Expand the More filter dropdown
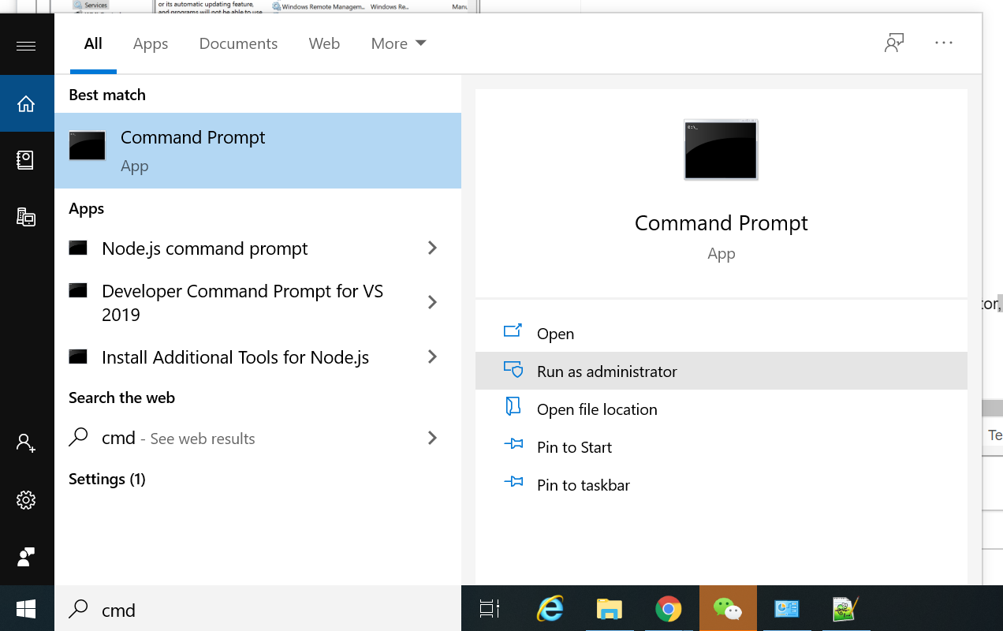This screenshot has height=631, width=1003. 398,43
